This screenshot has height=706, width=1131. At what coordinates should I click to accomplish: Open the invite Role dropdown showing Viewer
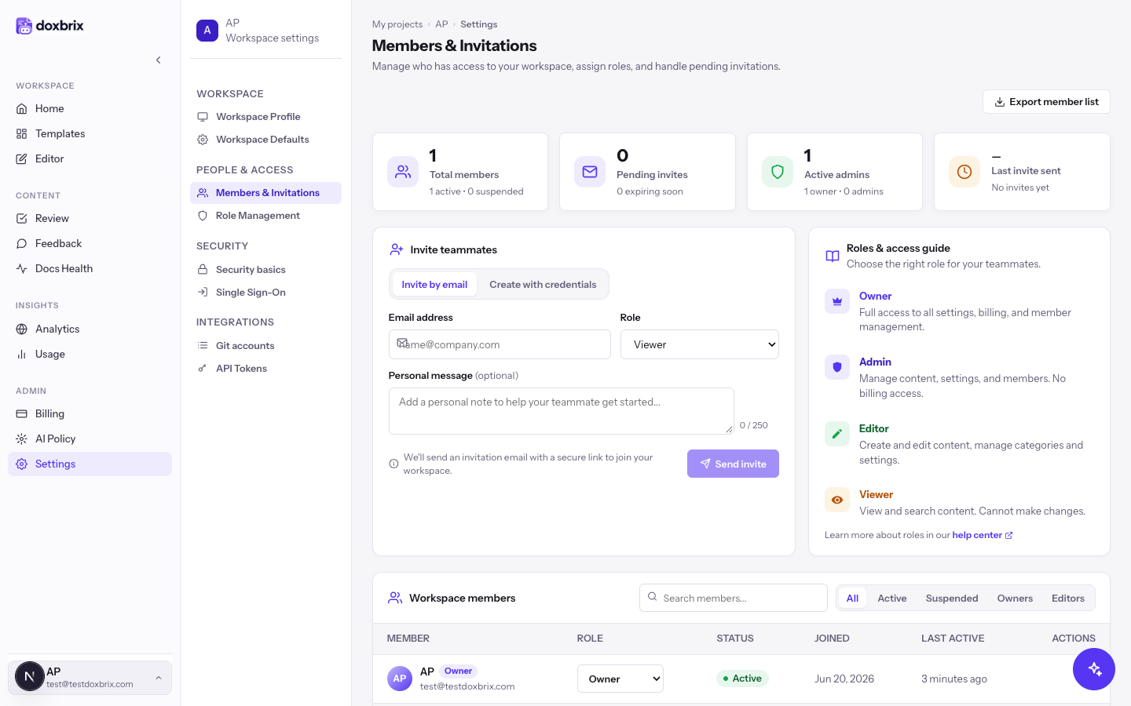click(699, 344)
